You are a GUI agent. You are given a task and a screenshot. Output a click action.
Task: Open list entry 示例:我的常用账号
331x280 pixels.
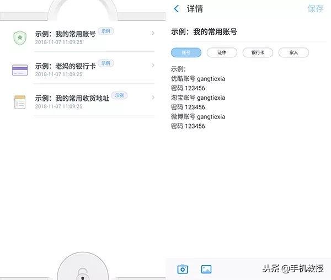tap(83, 37)
